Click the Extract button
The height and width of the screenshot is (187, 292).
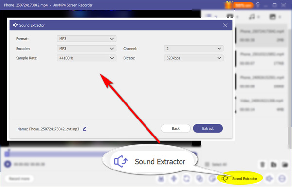(208, 128)
